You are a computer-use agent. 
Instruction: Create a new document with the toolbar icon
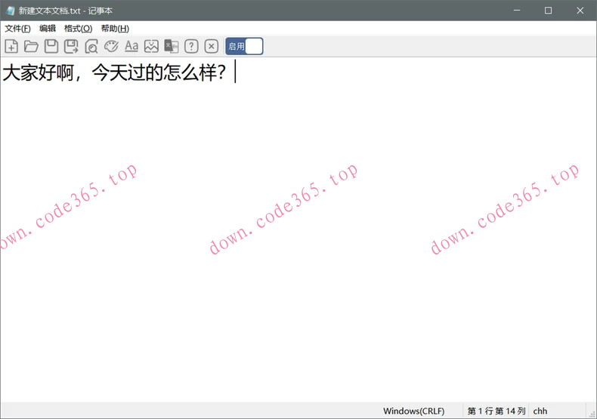pos(11,46)
